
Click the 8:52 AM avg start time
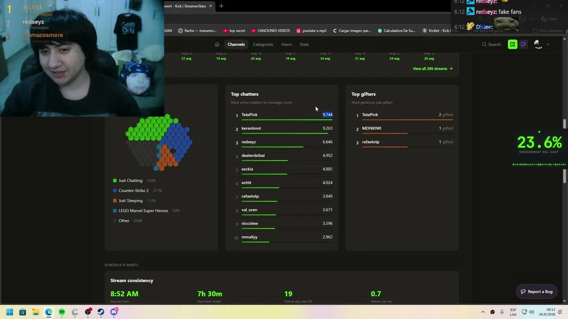click(124, 294)
